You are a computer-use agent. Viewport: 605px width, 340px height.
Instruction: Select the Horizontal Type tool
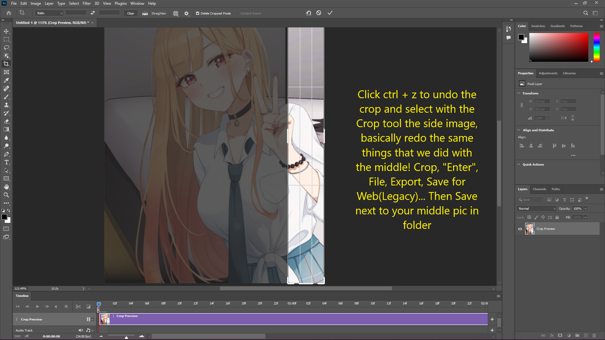(x=6, y=162)
